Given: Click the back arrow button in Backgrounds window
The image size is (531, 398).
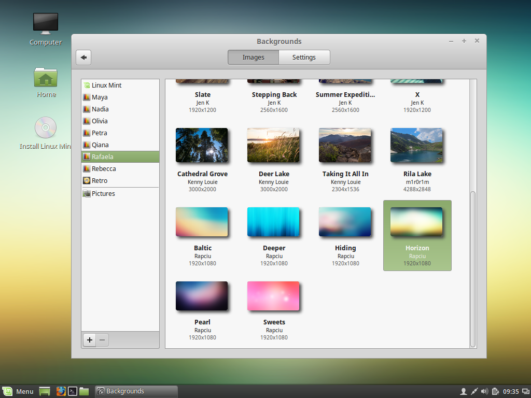Looking at the screenshot, I should coord(83,58).
